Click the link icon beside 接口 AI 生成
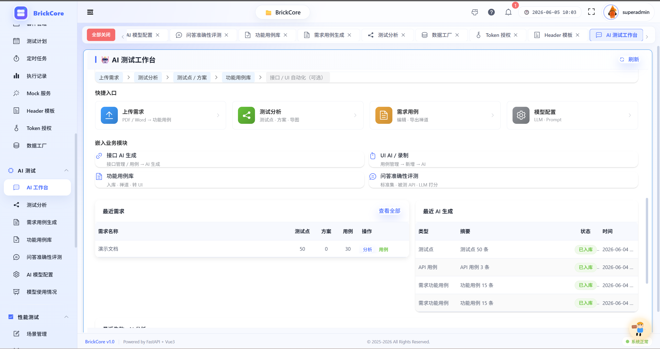This screenshot has width=660, height=349. [x=99, y=156]
